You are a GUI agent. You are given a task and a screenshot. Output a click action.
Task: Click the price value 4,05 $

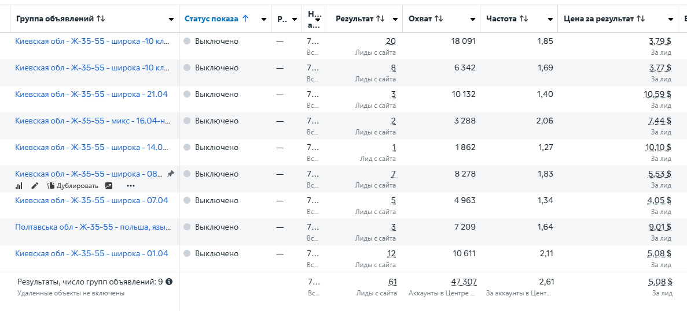(660, 200)
